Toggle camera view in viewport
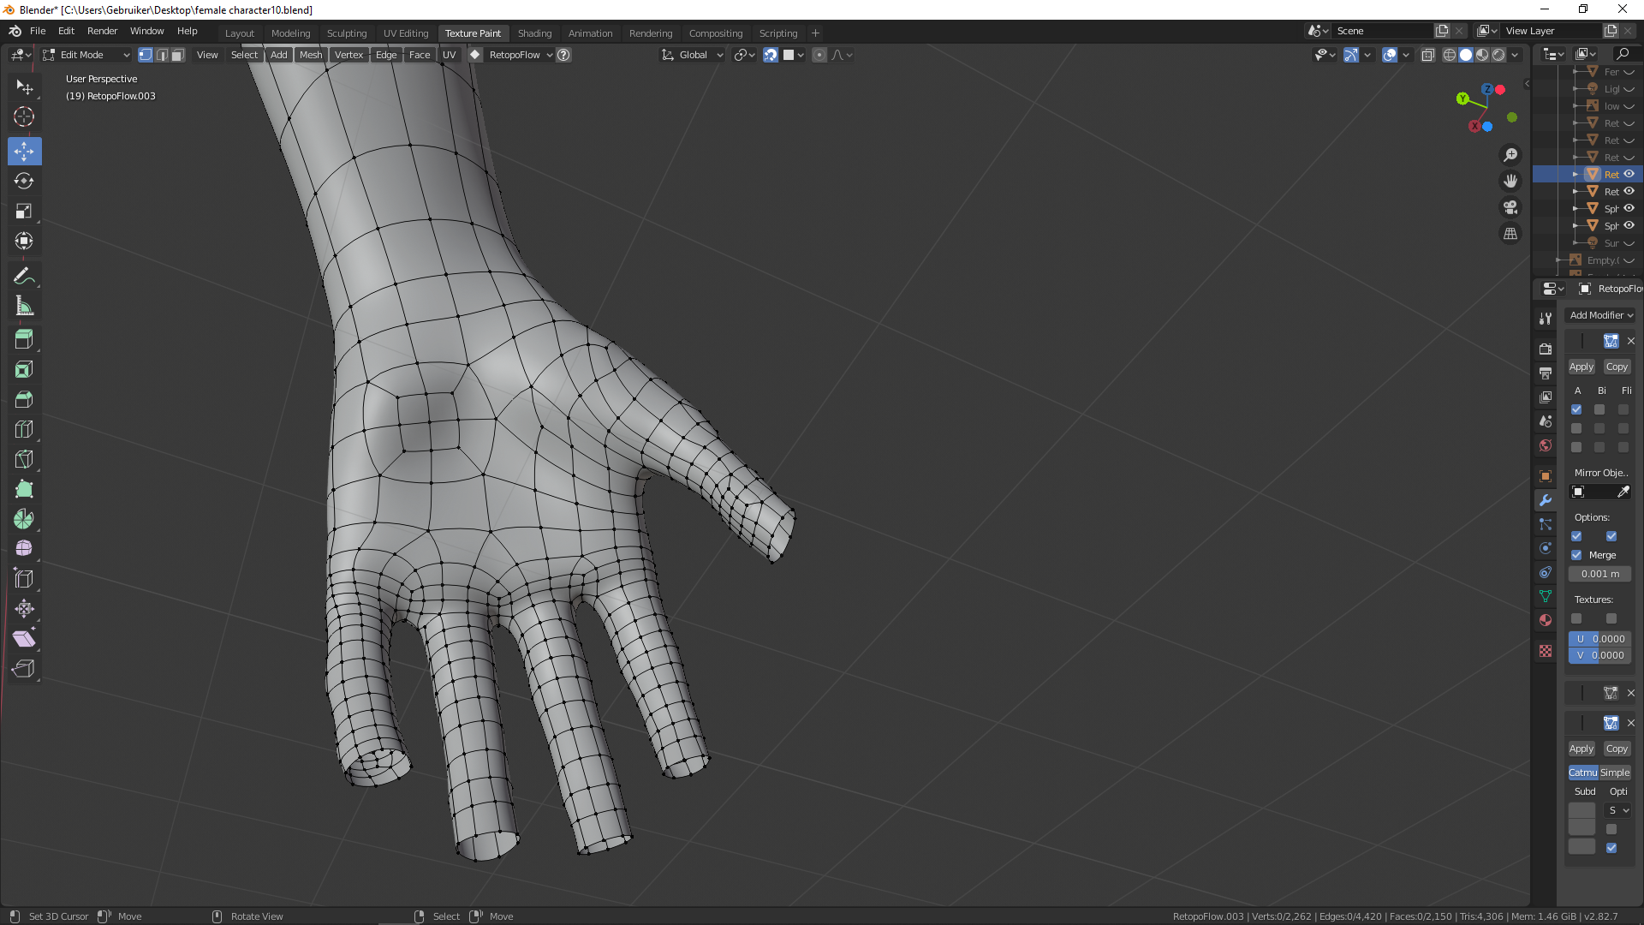1644x925 pixels. 1510,208
